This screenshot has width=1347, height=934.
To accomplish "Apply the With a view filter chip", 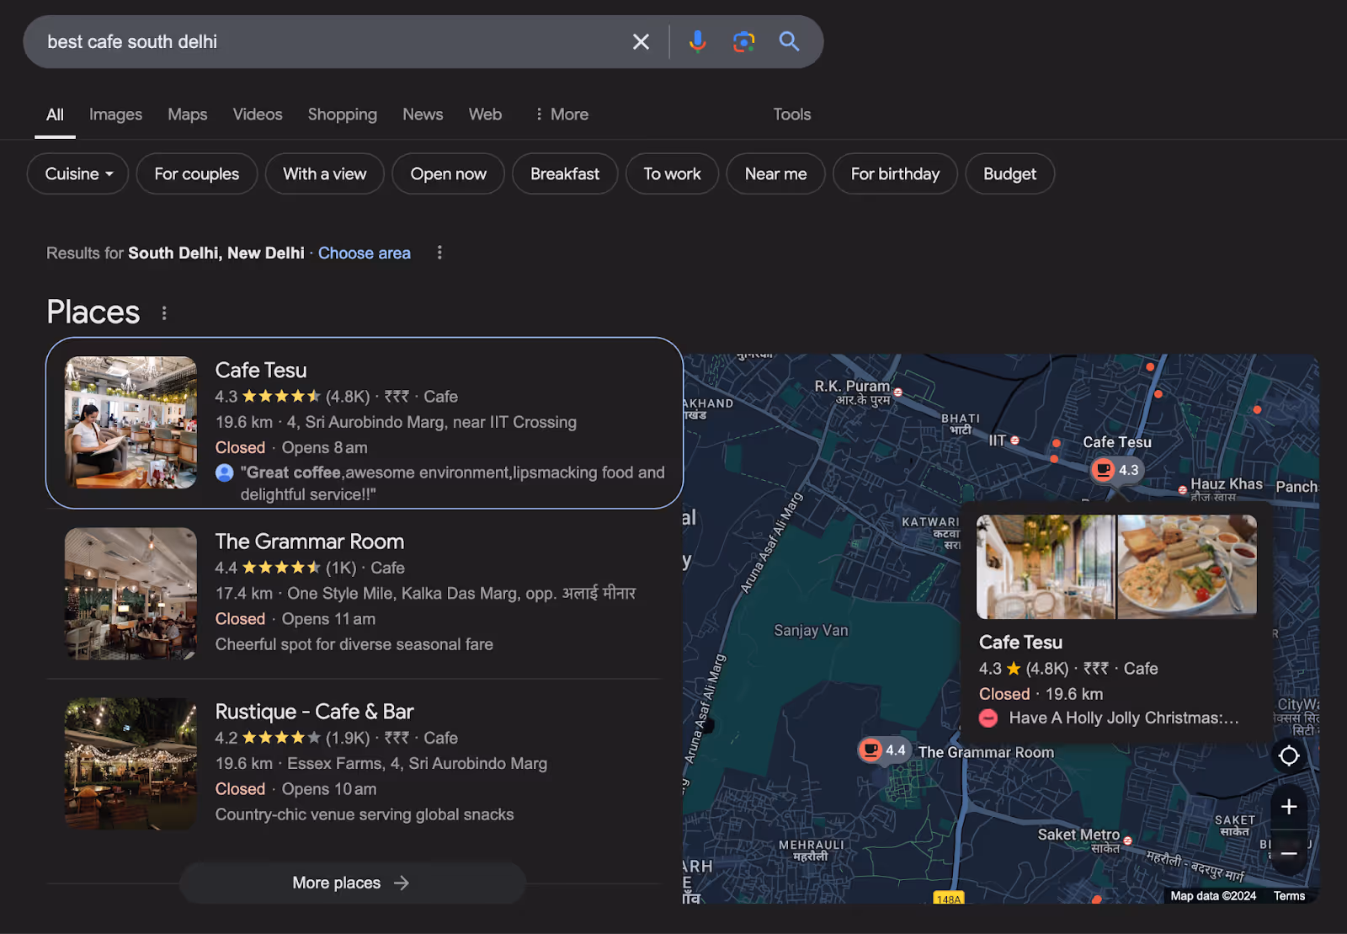I will [325, 173].
